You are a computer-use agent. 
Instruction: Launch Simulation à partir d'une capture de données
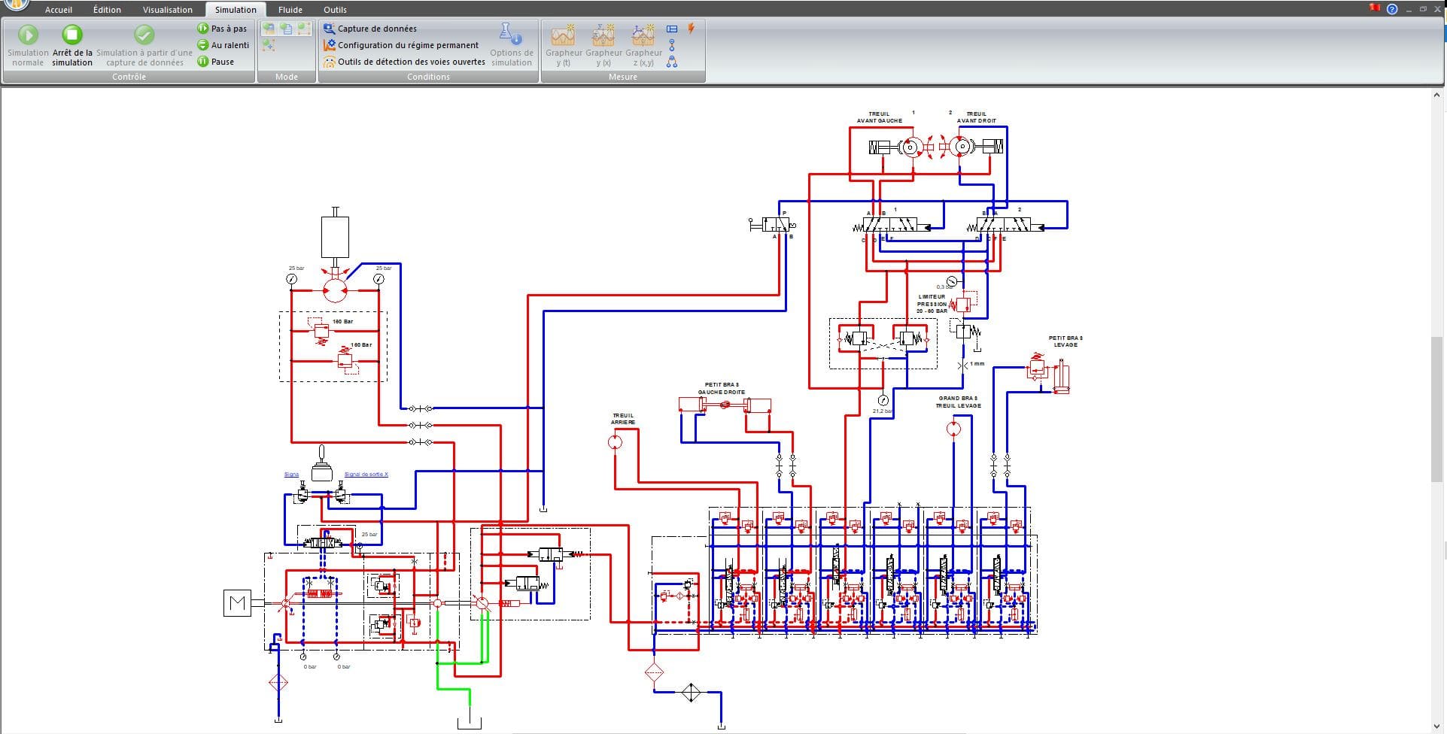click(x=144, y=45)
